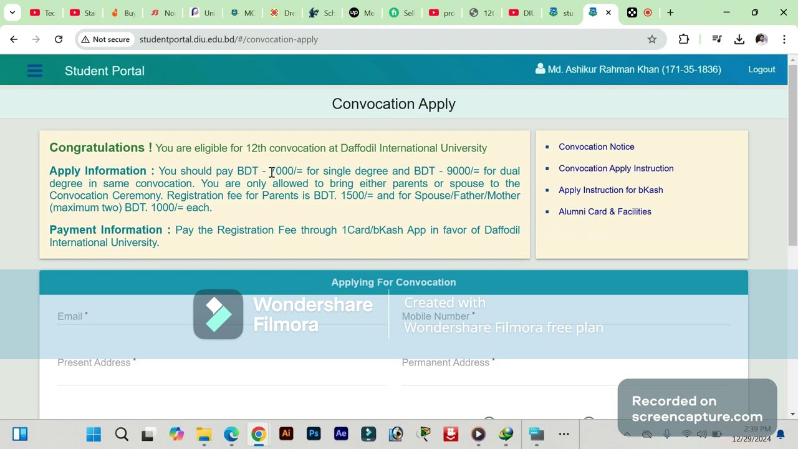Go back to previous page
798x449 pixels.
click(x=14, y=39)
